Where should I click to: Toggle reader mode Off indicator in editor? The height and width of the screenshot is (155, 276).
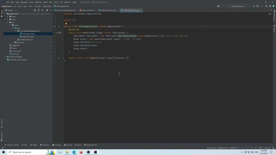pyautogui.click(x=270, y=14)
